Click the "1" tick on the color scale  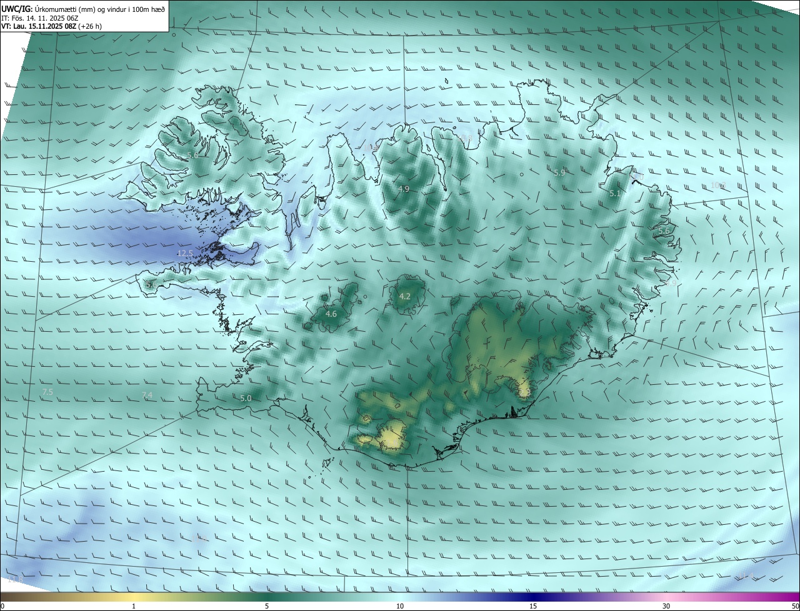[134, 606]
